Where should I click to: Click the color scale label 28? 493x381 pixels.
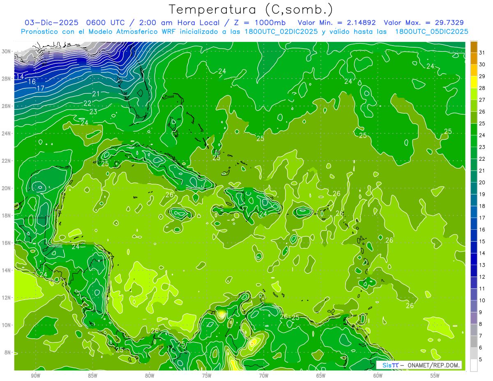(x=482, y=88)
